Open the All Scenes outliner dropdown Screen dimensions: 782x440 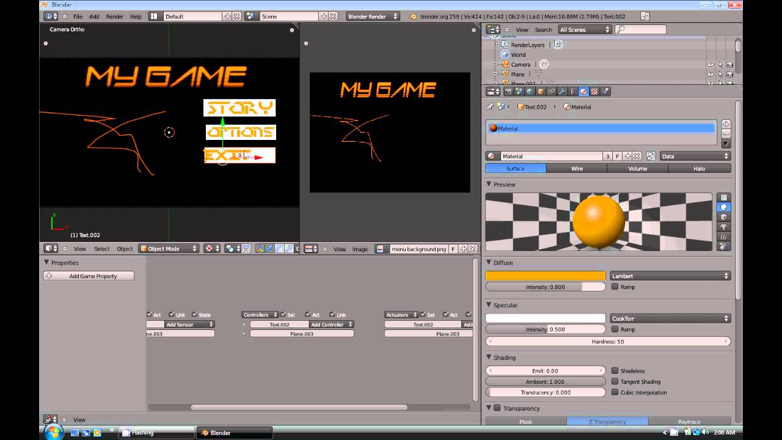click(585, 29)
